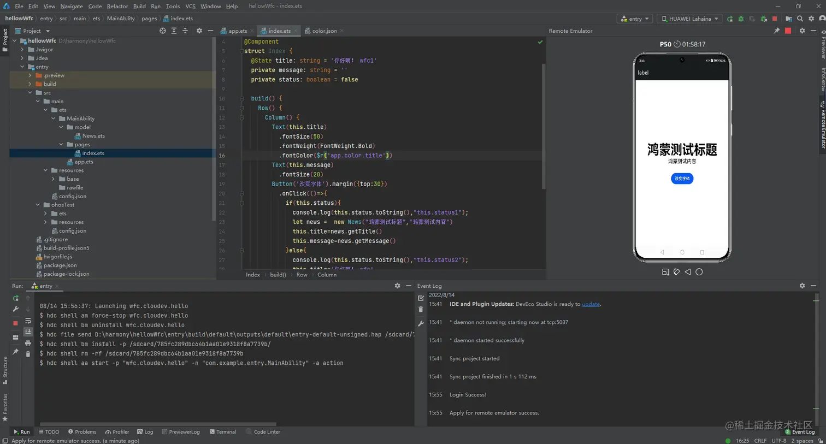Screen dimensions: 826x444
Task: Pin the Remote Emulator panel
Action: tap(776, 31)
